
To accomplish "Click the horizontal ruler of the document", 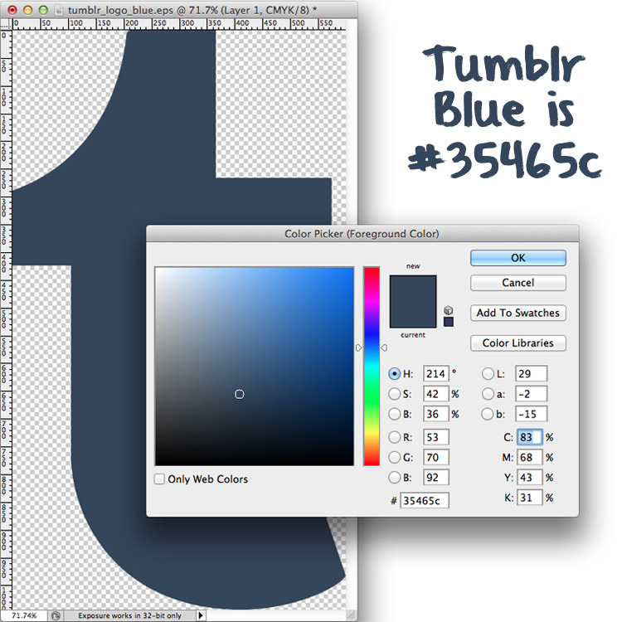I will (179, 24).
